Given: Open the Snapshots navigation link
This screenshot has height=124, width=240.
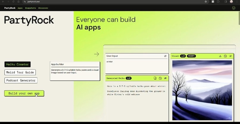Looking at the screenshot, I should [30, 8].
